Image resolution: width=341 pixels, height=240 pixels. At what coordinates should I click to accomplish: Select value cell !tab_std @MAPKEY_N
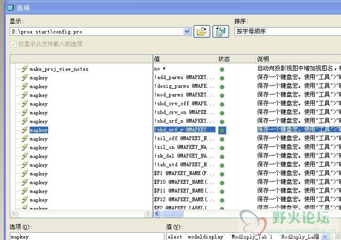click(x=184, y=164)
